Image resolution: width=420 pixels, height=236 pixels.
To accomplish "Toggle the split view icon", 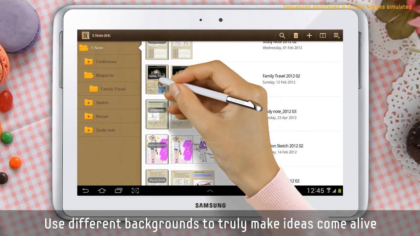I will pos(323,35).
